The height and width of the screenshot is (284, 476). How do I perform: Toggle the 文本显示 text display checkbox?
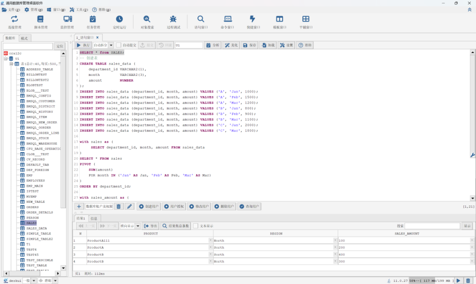[x=196, y=226]
